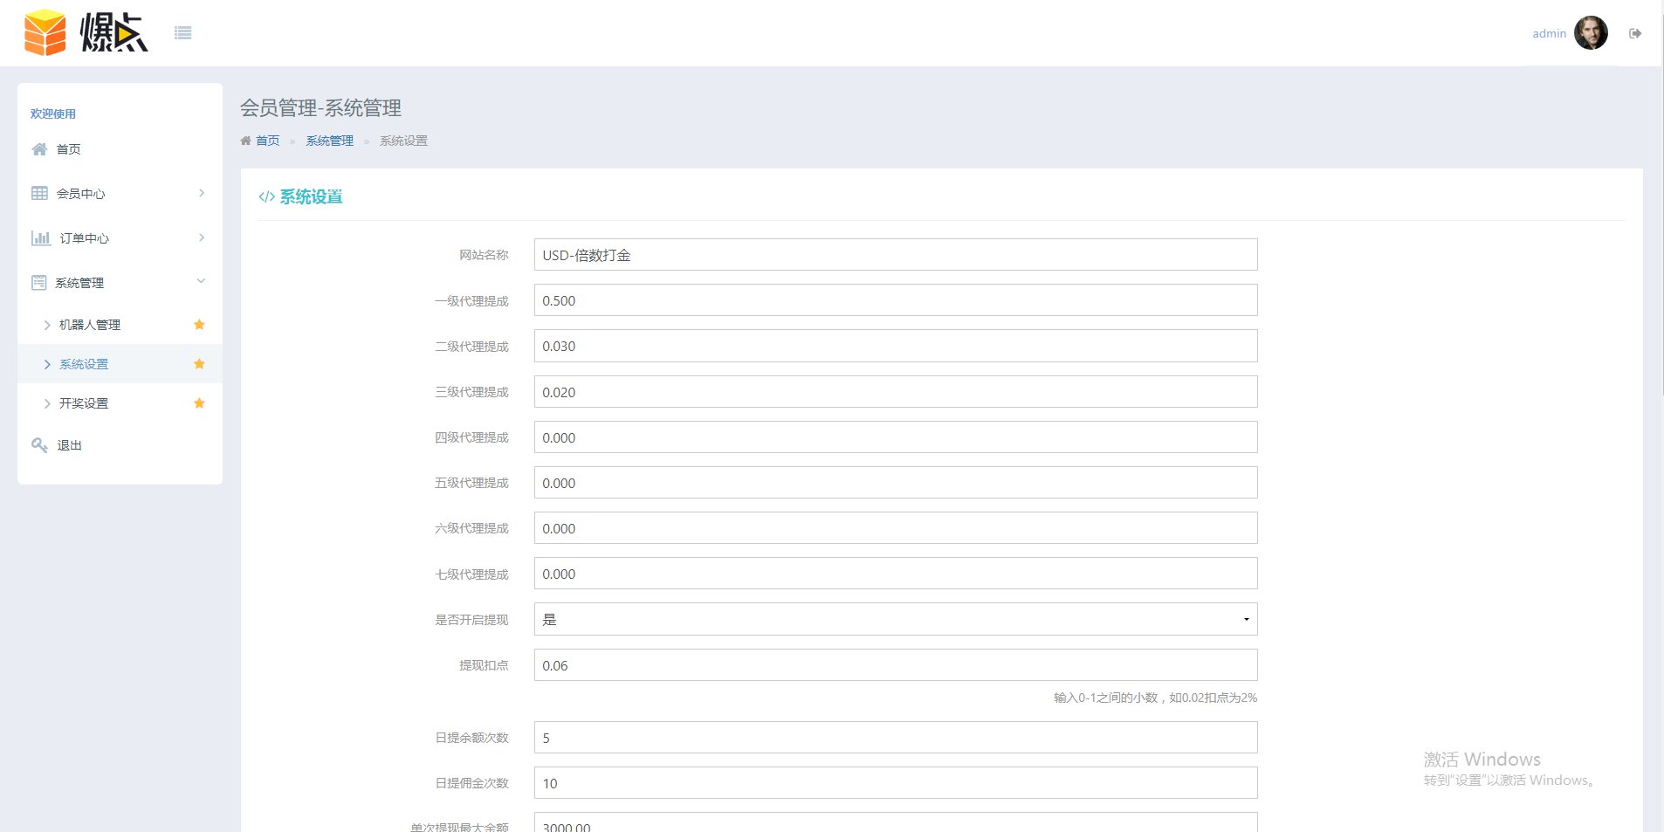Open the 是否开启提现 dropdown
The image size is (1664, 832).
896,619
